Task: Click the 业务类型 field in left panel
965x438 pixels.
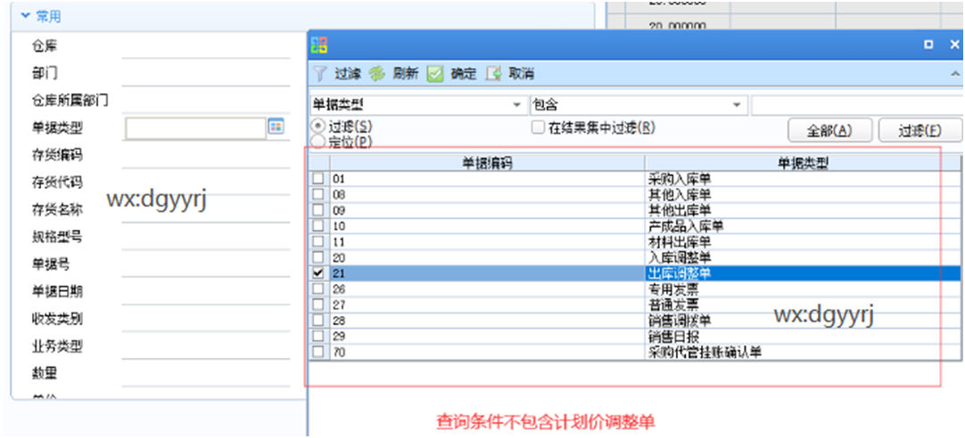Action: [x=206, y=346]
